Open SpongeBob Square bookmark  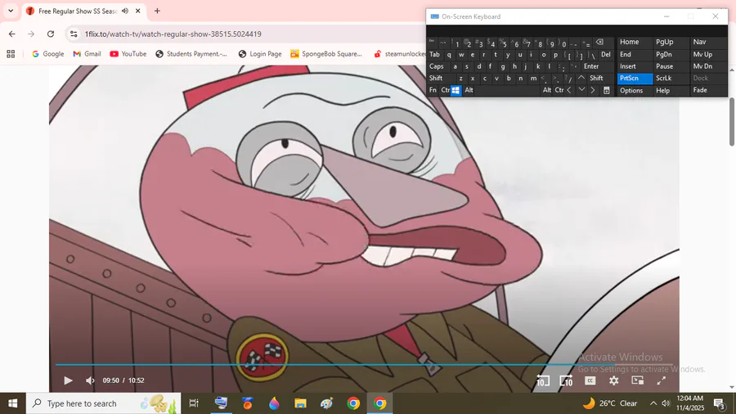click(x=326, y=54)
